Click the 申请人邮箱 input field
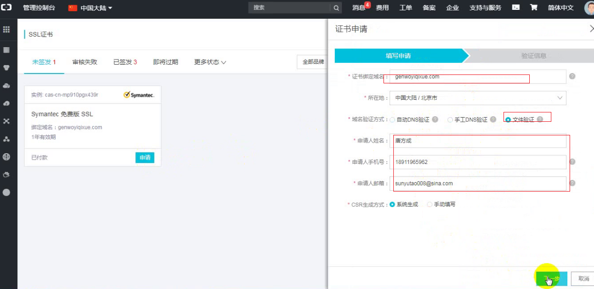Screen dimensions: 594x289 tap(478, 183)
